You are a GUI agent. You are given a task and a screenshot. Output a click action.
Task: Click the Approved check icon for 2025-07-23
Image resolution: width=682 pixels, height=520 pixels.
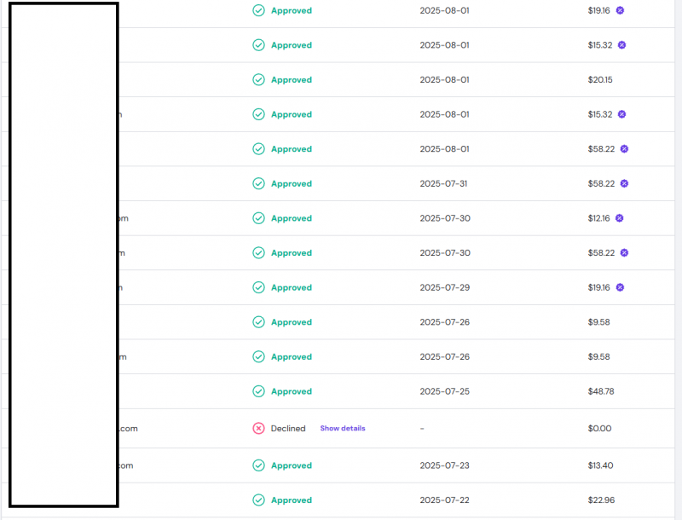click(258, 465)
